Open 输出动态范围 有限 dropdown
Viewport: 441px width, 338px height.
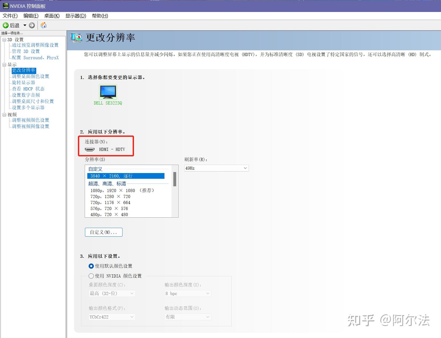188,317
